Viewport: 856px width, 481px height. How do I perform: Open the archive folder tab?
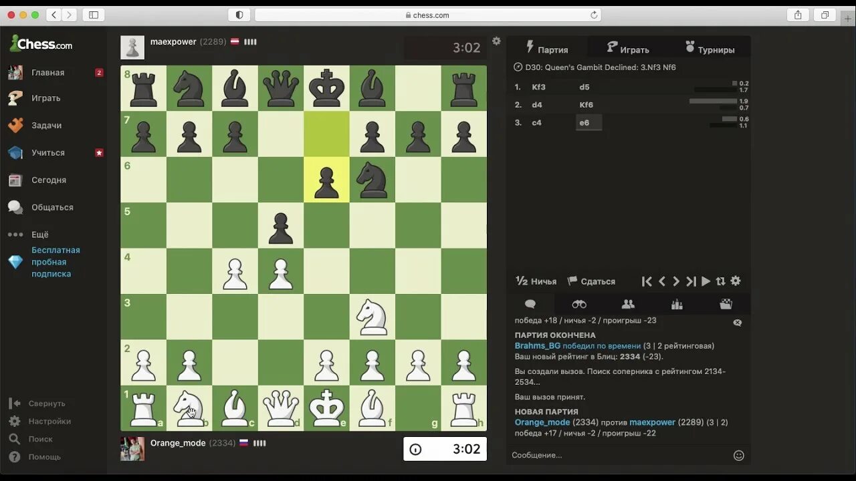(726, 304)
